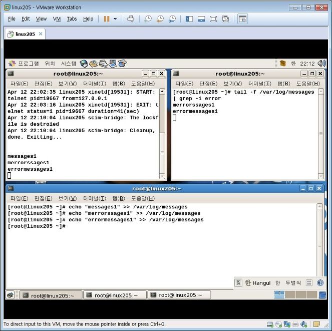
Task: Send Ctrl+Alt+Del to the VM via toolbar icon
Action: (x=130, y=19)
